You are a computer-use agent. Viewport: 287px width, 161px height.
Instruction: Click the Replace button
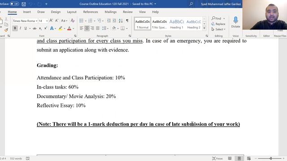(x=218, y=24)
